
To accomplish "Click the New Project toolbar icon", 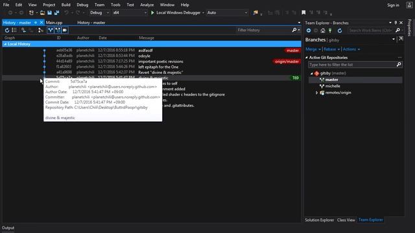I will (31, 13).
